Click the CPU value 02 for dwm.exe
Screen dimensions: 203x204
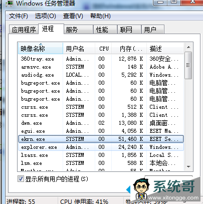tap(101, 123)
